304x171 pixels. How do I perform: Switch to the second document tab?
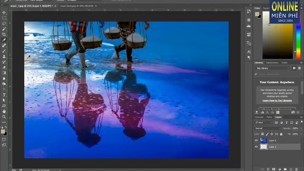click(x=77, y=6)
